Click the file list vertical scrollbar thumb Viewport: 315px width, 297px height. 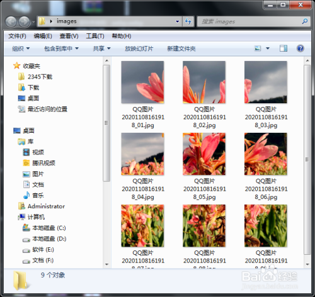point(307,160)
